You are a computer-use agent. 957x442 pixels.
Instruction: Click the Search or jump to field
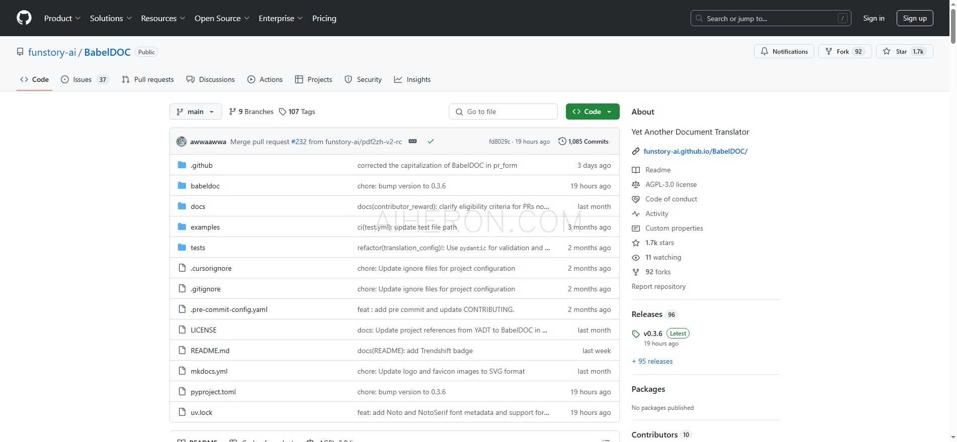click(771, 18)
